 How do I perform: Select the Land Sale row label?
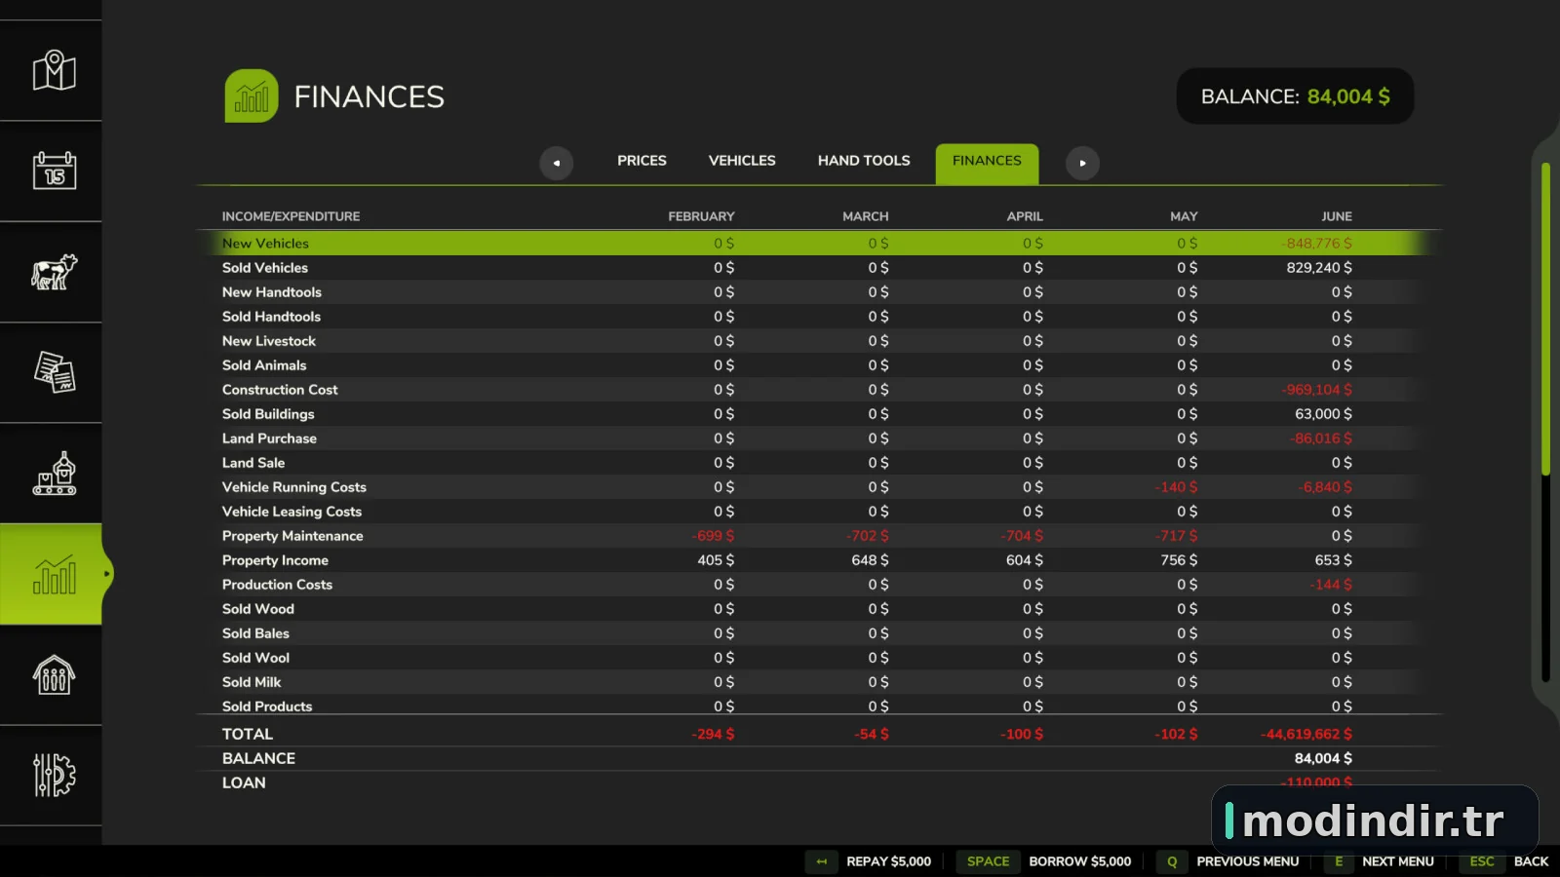click(x=253, y=463)
